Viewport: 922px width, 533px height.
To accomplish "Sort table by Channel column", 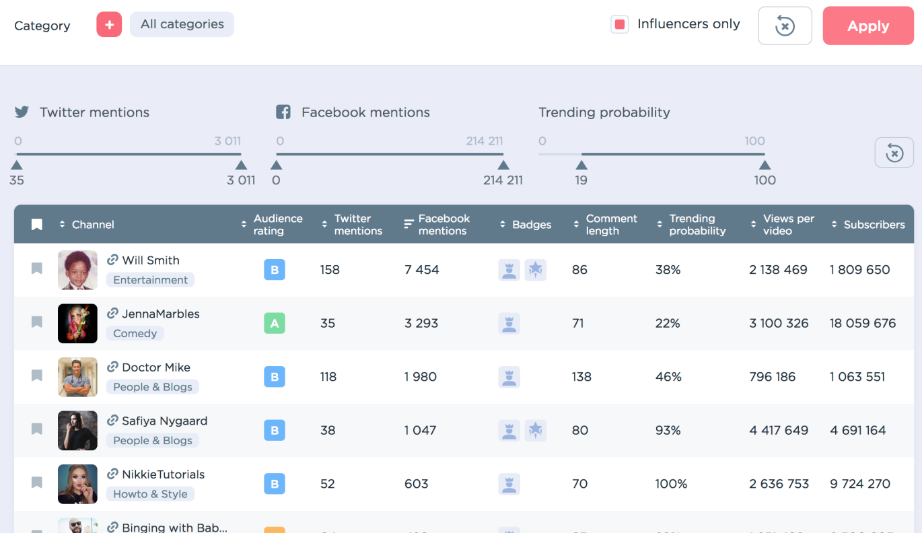I will click(x=87, y=224).
